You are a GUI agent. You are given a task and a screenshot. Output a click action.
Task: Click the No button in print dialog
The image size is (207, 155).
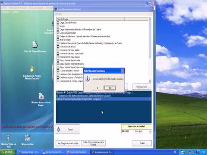pyautogui.click(x=110, y=88)
